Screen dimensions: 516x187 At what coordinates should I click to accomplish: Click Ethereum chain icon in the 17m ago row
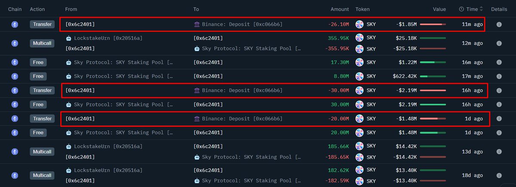tap(14, 76)
